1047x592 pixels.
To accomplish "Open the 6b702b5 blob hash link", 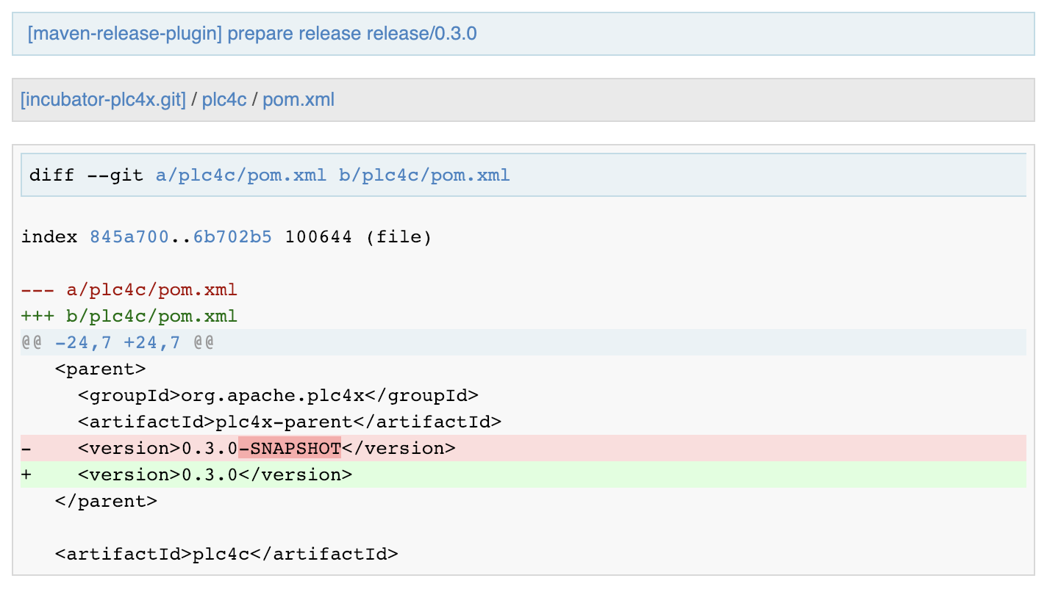I will 232,237.
